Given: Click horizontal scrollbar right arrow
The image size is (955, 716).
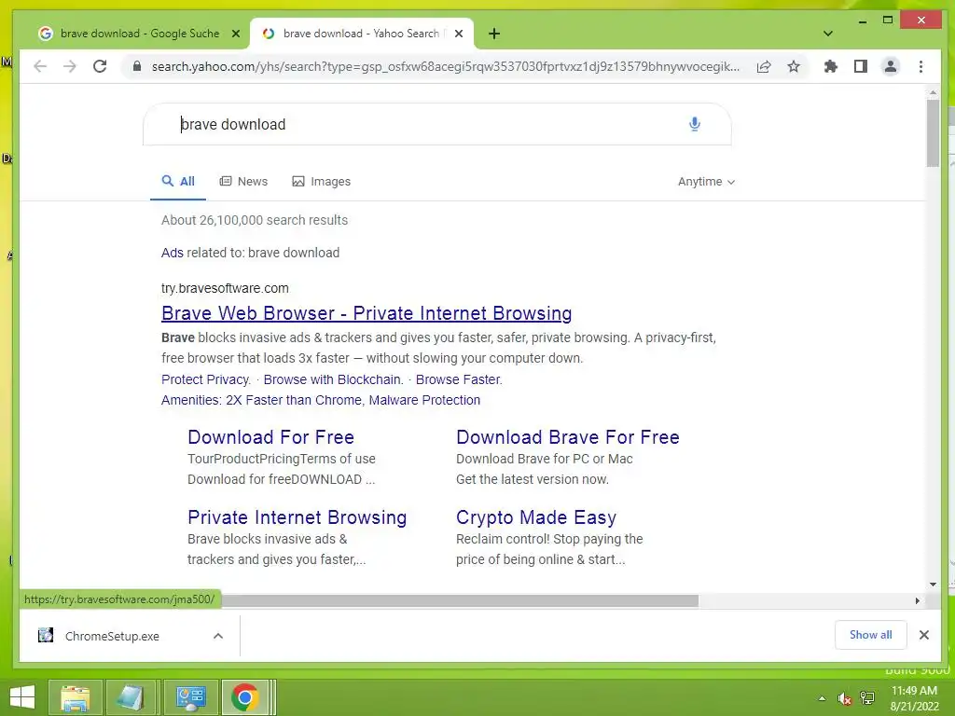Looking at the screenshot, I should pos(918,600).
